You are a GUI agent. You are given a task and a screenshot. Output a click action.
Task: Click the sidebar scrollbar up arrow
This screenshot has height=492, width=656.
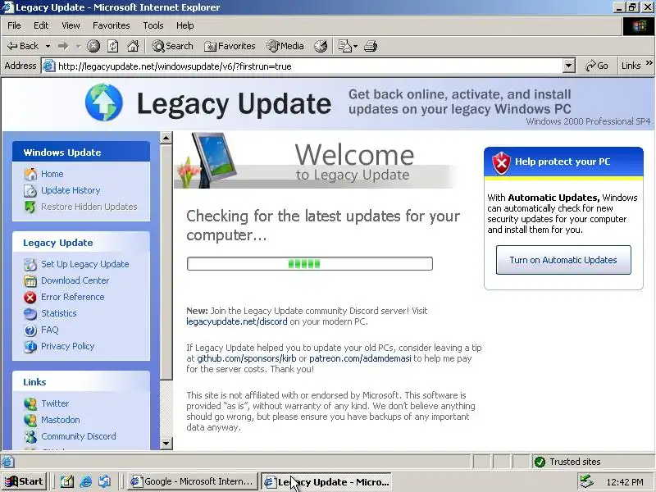coord(166,138)
